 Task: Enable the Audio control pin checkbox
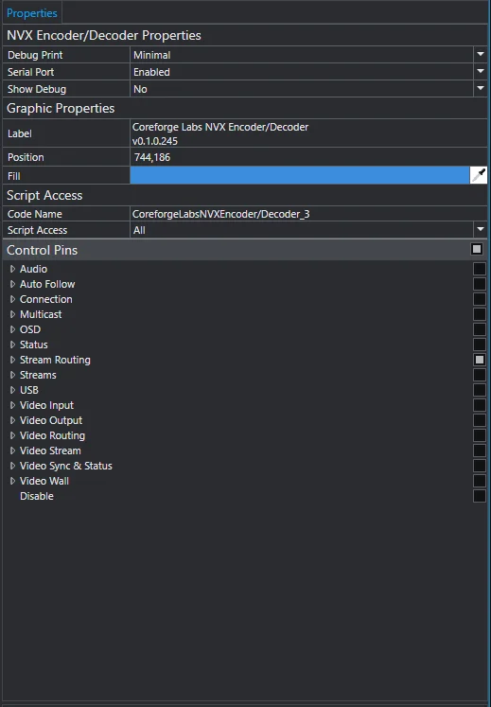point(480,269)
